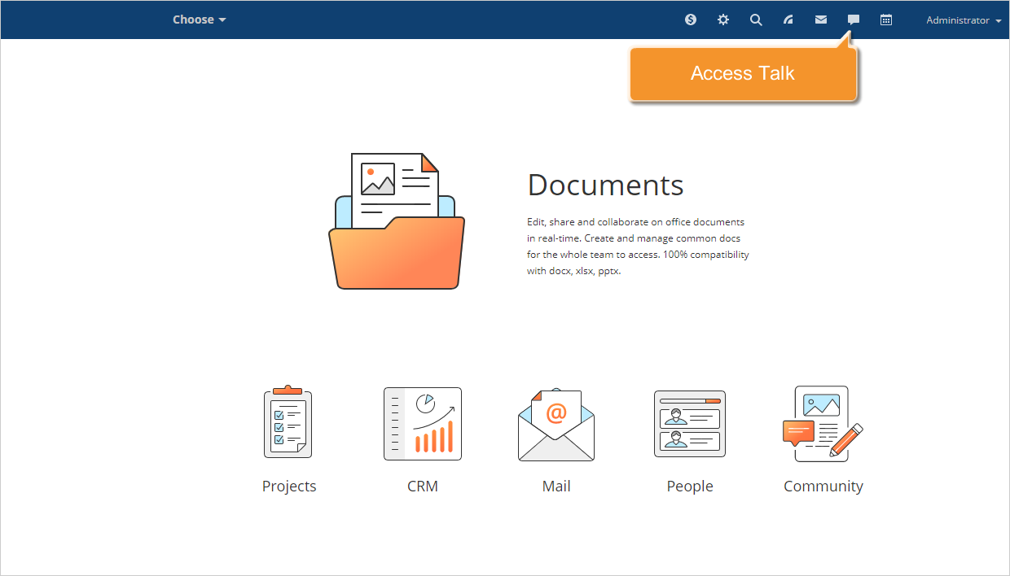Click the Projects text label
Image resolution: width=1010 pixels, height=576 pixels.
pyautogui.click(x=289, y=487)
